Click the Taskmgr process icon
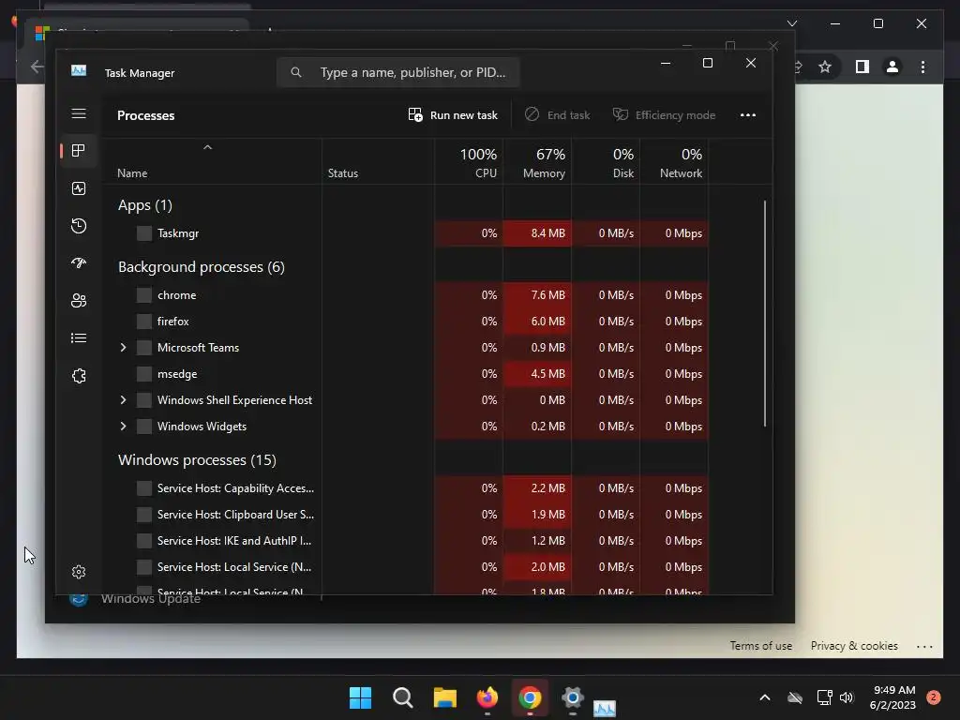Image resolution: width=960 pixels, height=720 pixels. (x=143, y=233)
